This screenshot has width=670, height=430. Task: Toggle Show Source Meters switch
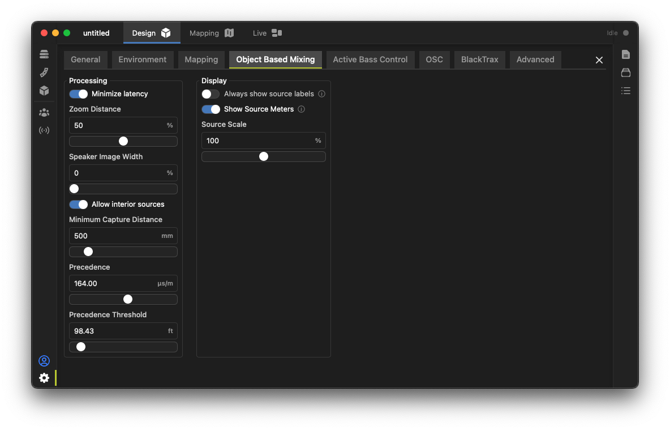click(211, 109)
